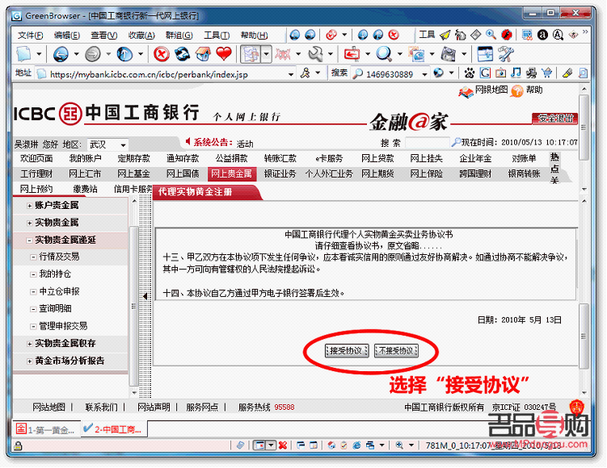Screen dimensions: 607x468
Task: Click the zoom magnifier icon in status bar
Action: pyautogui.click(x=399, y=445)
